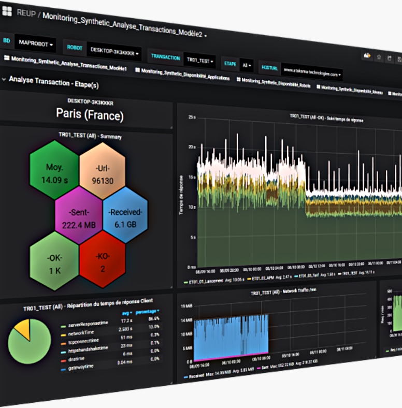402x408 pixels.
Task: Open color picker for Received blue legend swatch
Action: [185, 377]
